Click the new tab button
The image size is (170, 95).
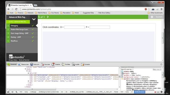[35, 5]
